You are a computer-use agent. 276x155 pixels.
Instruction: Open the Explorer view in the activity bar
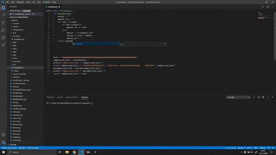[3, 8]
